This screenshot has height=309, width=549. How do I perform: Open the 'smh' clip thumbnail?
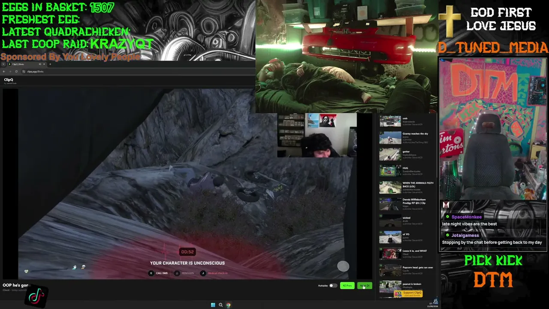click(x=390, y=121)
